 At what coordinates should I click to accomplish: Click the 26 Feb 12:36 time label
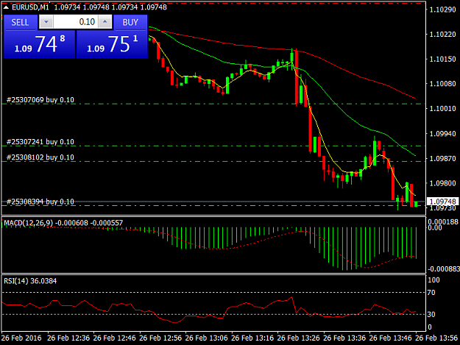(x=68, y=338)
